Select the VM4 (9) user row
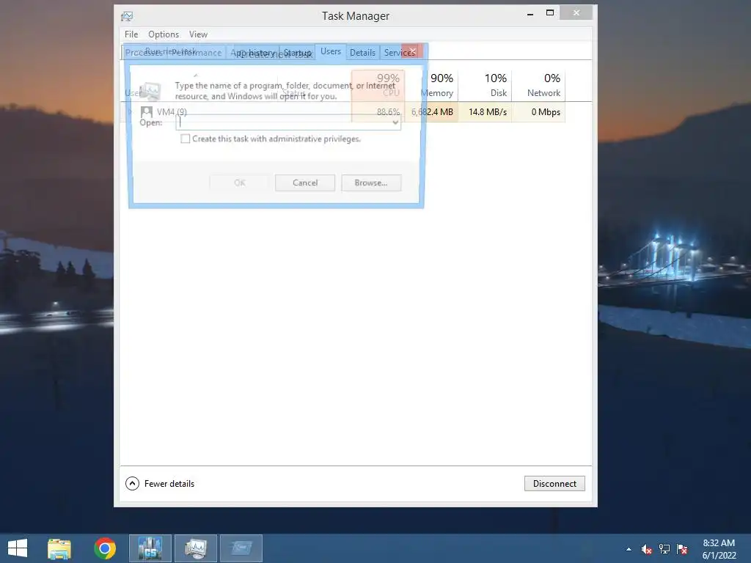 tap(342, 112)
